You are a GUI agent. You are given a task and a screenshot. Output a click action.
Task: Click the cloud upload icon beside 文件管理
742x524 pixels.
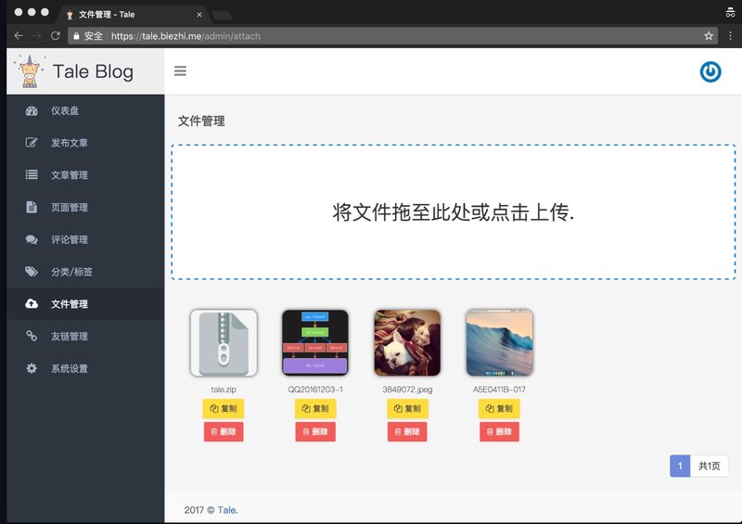[32, 303]
